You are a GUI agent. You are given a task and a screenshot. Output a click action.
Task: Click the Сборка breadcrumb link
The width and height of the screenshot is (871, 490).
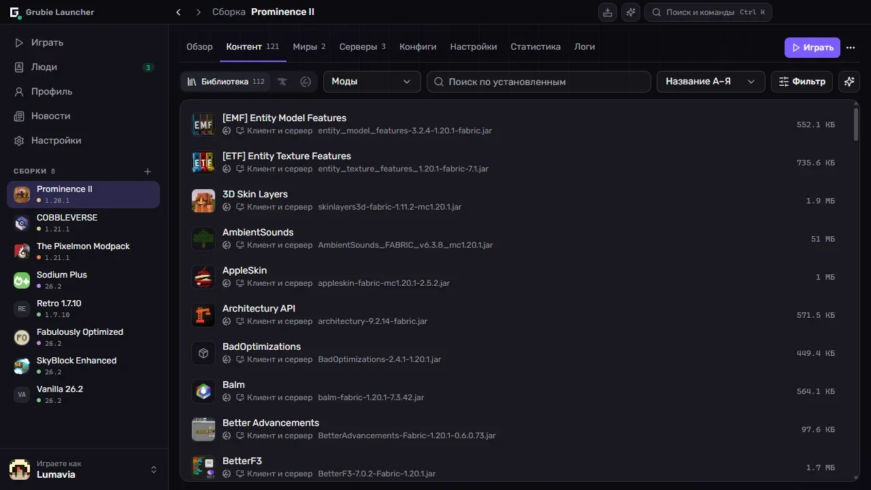pyautogui.click(x=229, y=12)
